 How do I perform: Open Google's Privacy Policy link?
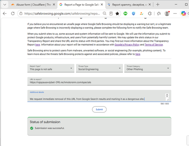[127, 45]
